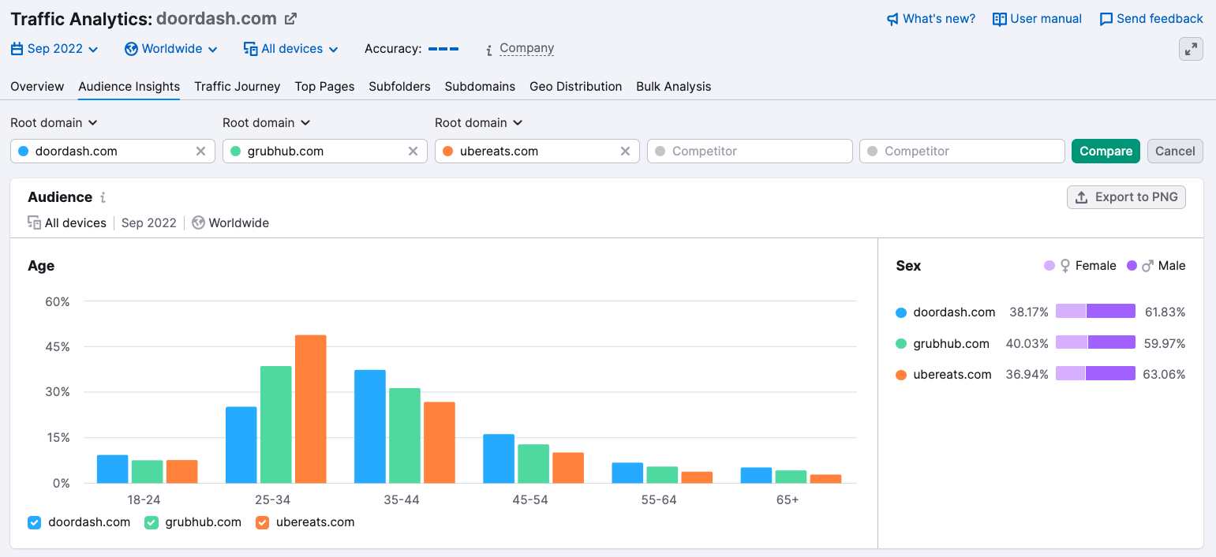The height and width of the screenshot is (557, 1216).
Task: Click the blue doordash.com color dot in field
Action: 23,151
